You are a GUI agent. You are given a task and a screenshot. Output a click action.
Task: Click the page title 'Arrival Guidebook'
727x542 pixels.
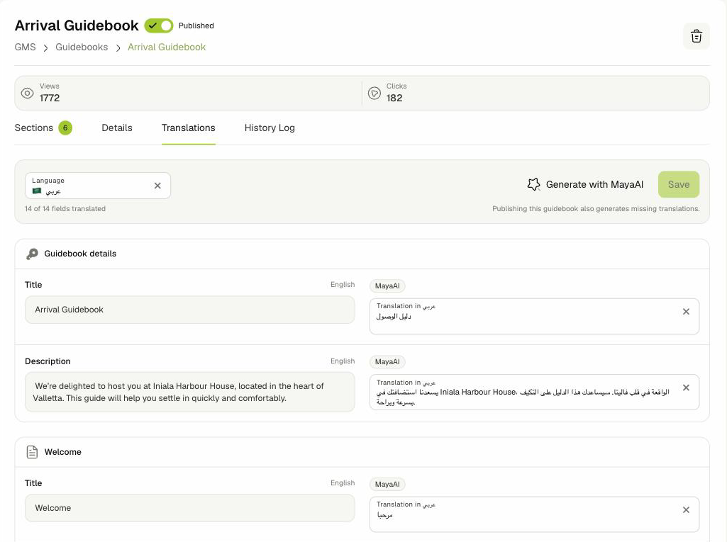tap(77, 26)
